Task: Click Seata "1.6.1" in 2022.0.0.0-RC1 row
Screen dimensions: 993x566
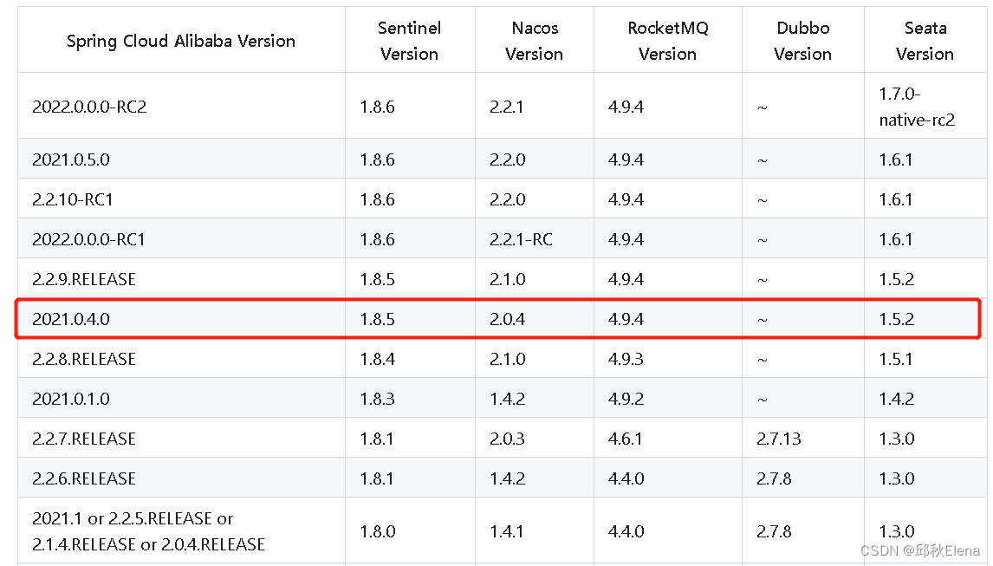Action: tap(895, 239)
